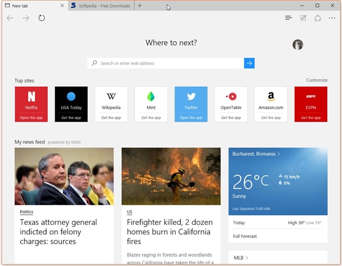Click the blue search go arrow

tap(249, 63)
